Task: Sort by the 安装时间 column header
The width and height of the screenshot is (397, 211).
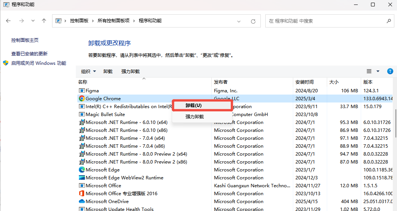Action: point(310,82)
